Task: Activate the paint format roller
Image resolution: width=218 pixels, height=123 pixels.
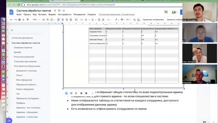Action: pyautogui.click(x=28, y=20)
